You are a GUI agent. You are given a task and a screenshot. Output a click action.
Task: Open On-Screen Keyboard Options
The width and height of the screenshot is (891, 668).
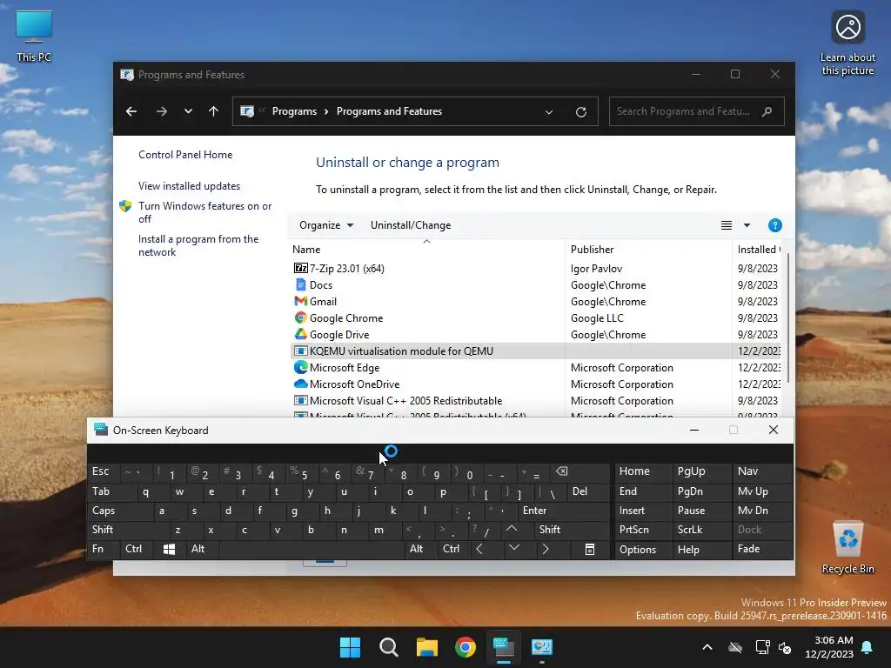click(643, 550)
